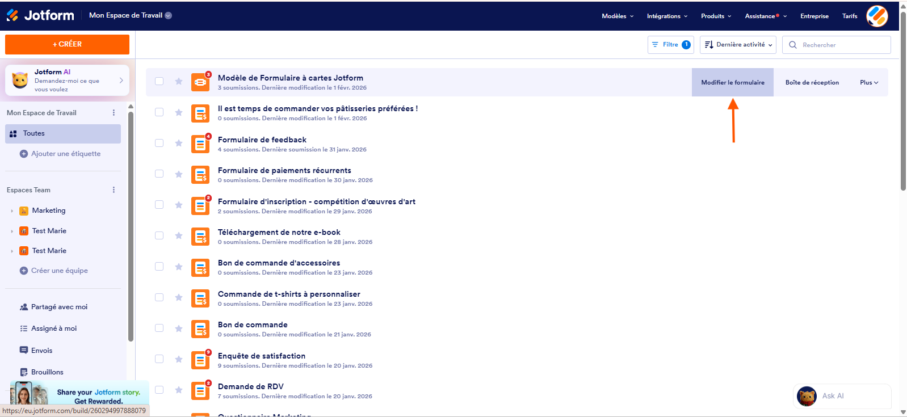Click Ajouter une étiquette
The height and width of the screenshot is (417, 907).
pyautogui.click(x=60, y=154)
